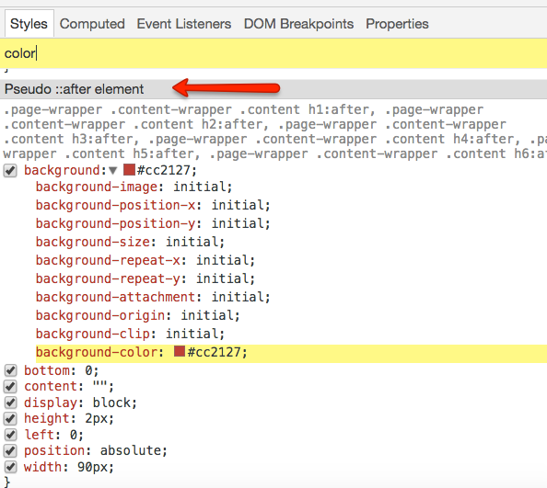Click the width property name
Viewport: 547px width, 488px height.
coord(43,467)
